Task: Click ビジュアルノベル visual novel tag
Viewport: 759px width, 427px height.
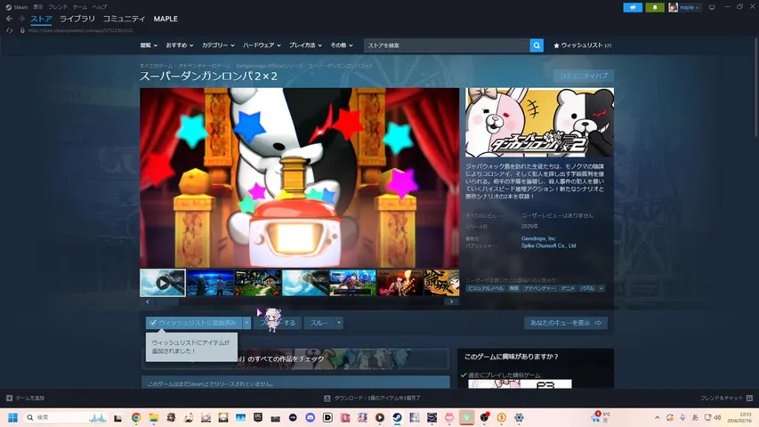Action: [486, 288]
